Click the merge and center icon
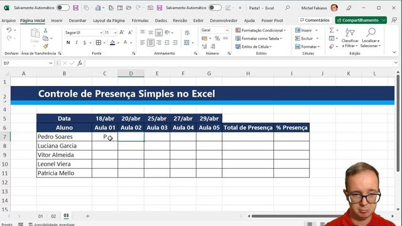The height and width of the screenshot is (226, 402). (x=187, y=43)
